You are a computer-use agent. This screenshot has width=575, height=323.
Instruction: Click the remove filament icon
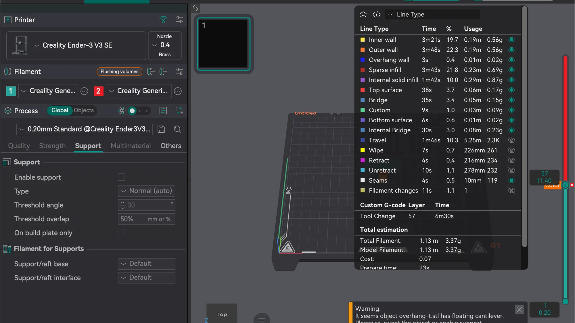point(151,71)
